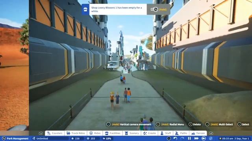Click the time 09:10 am readout
The width and height of the screenshot is (252, 141).
228,139
